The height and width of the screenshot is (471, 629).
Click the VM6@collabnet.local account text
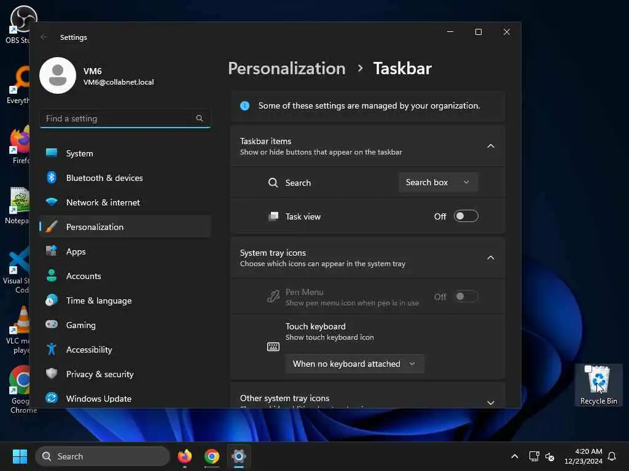[119, 82]
